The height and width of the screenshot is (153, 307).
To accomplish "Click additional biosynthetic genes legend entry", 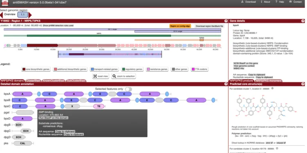I will 70,69.
